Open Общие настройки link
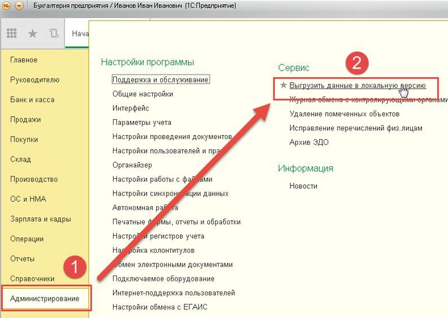 [x=143, y=94]
